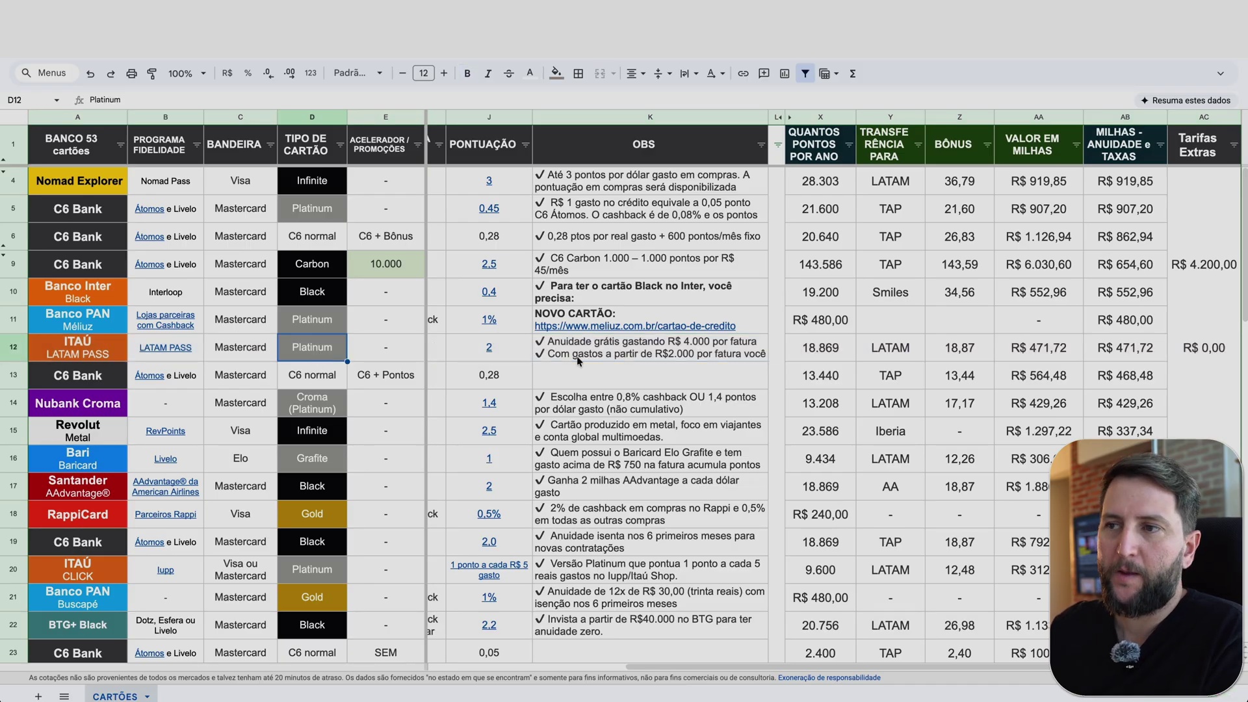The width and height of the screenshot is (1248, 702).
Task: Add a new sheet with the plus button
Action: 38,696
